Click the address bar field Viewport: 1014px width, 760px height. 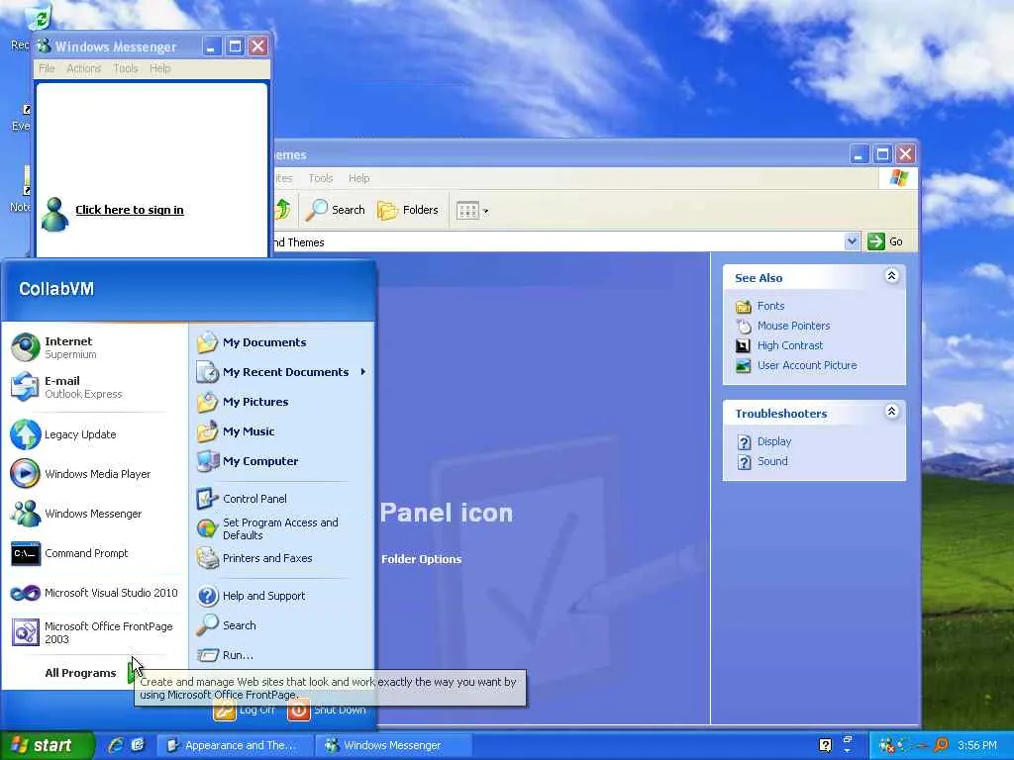558,241
